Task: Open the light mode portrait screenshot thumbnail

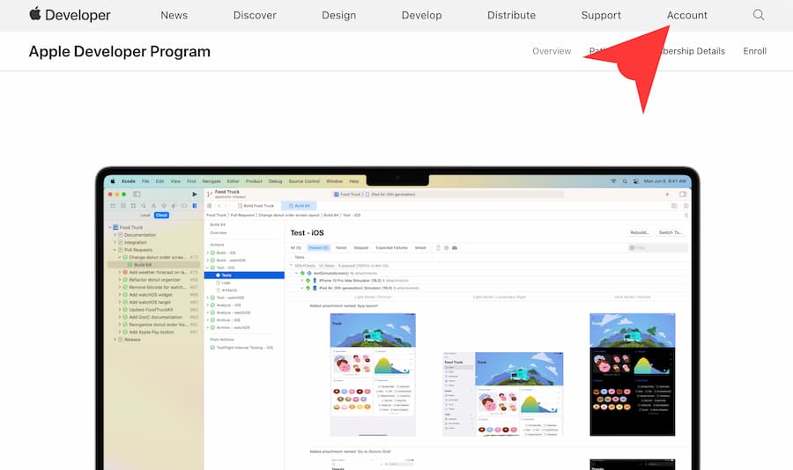Action: (373, 374)
